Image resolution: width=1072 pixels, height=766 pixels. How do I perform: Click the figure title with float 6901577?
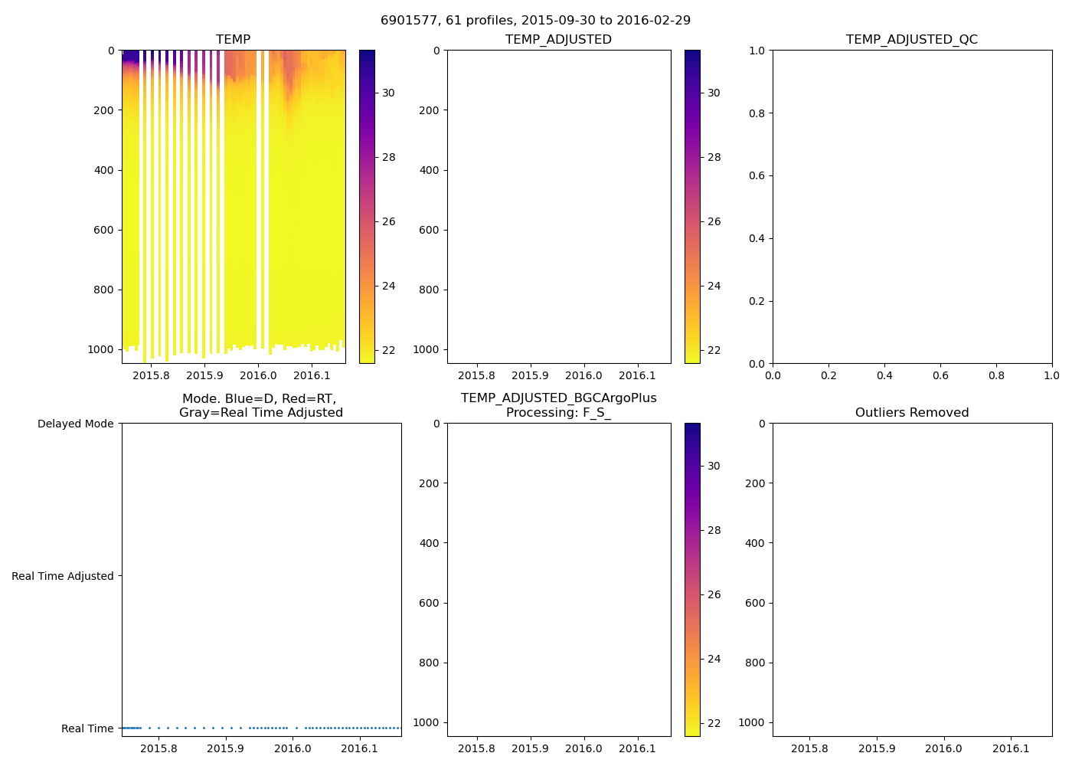point(535,21)
